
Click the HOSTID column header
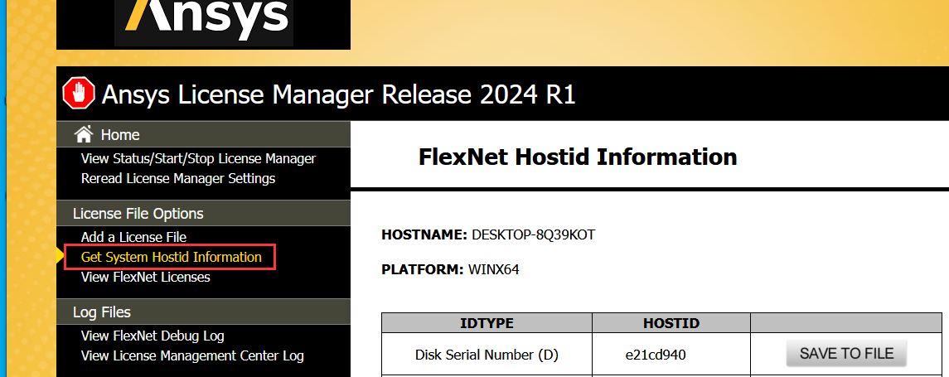click(x=671, y=322)
